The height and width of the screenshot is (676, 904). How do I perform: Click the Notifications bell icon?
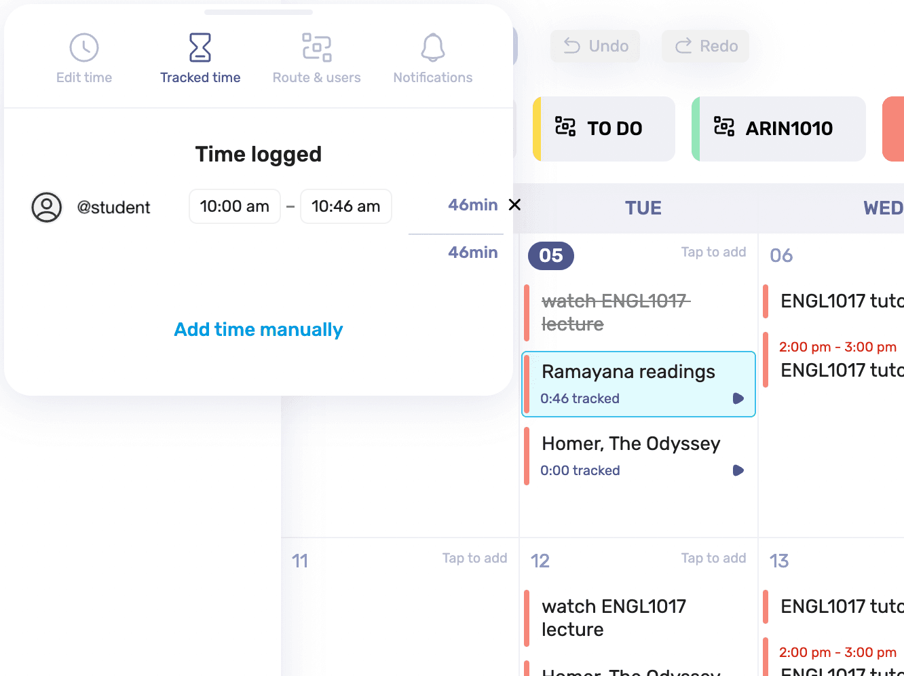432,46
